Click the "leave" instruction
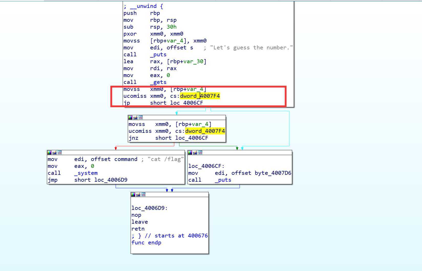Screen dimensions: 422x271 140,222
